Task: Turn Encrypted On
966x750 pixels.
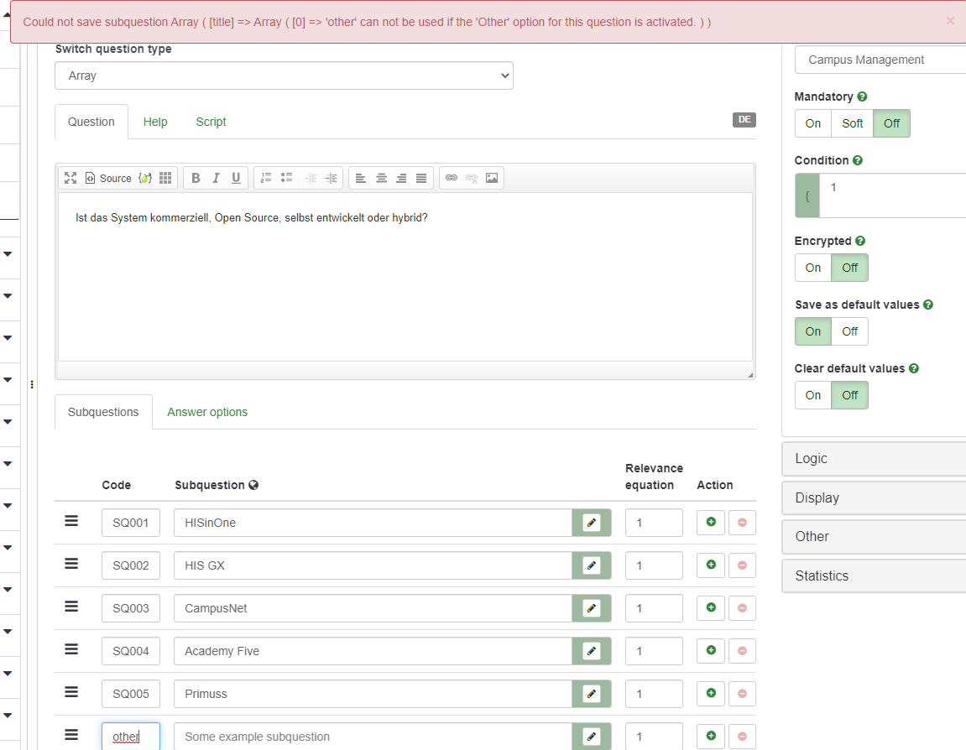Action: pyautogui.click(x=813, y=268)
